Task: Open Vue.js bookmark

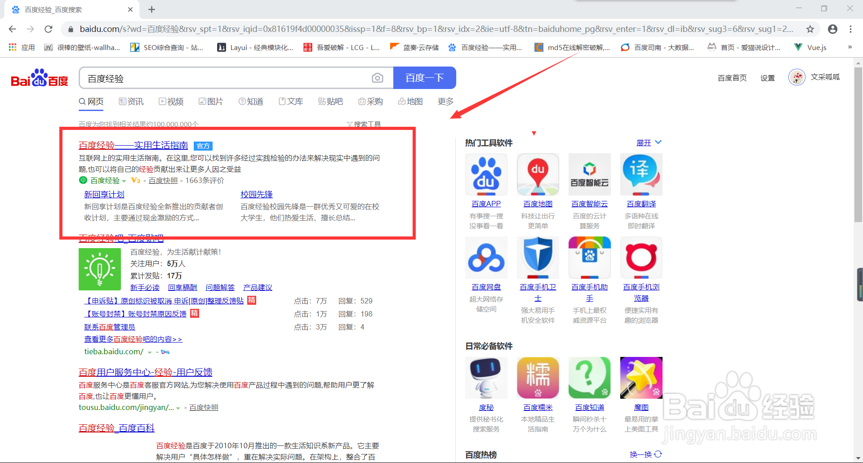Action: 810,47
